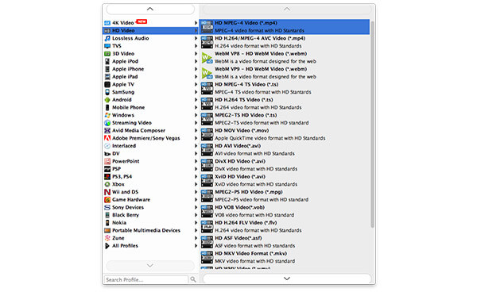
Task: Click the Sony Devices S icon
Action: pos(107,207)
